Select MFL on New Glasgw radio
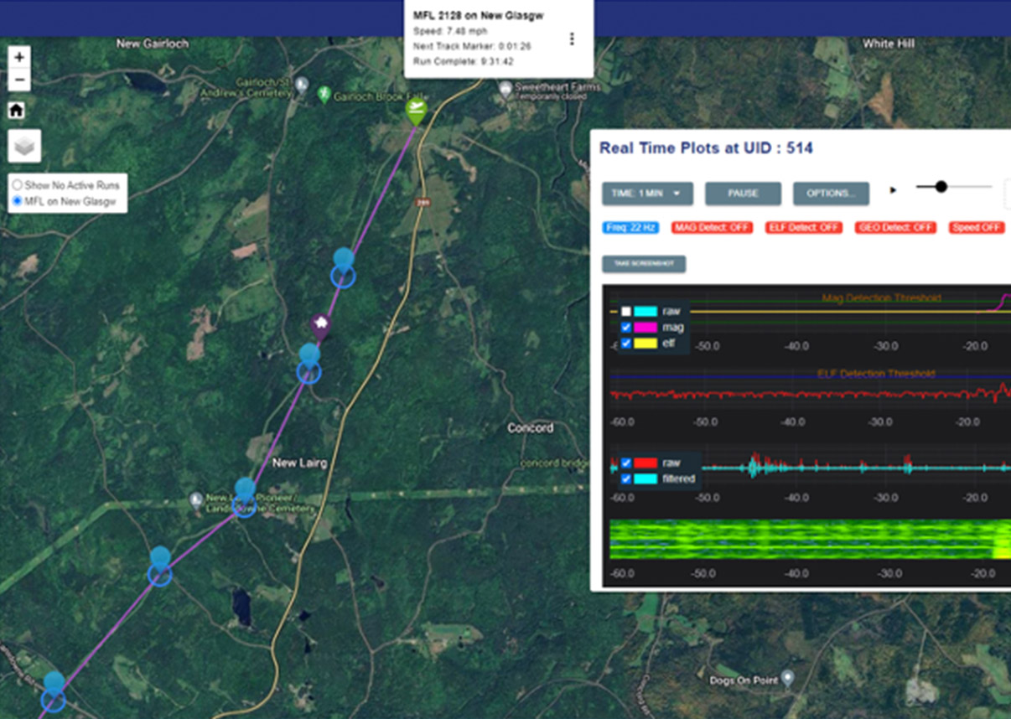The width and height of the screenshot is (1011, 719). click(x=17, y=202)
